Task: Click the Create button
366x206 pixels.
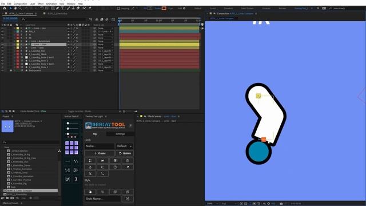Action: [100, 153]
